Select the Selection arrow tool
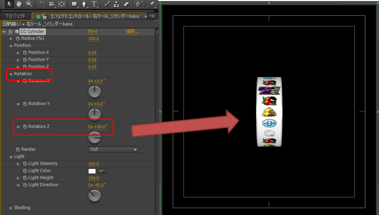Viewport: 379px width, 215px height. 9,4
